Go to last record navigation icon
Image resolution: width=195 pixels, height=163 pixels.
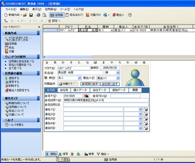point(42,21)
